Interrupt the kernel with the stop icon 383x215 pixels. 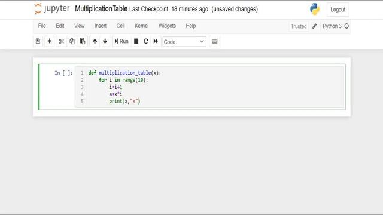136,41
